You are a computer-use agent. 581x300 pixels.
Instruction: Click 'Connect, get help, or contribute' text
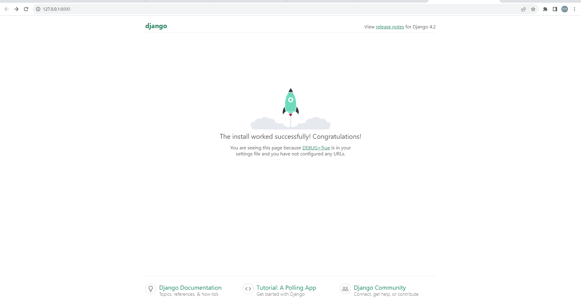point(386,294)
